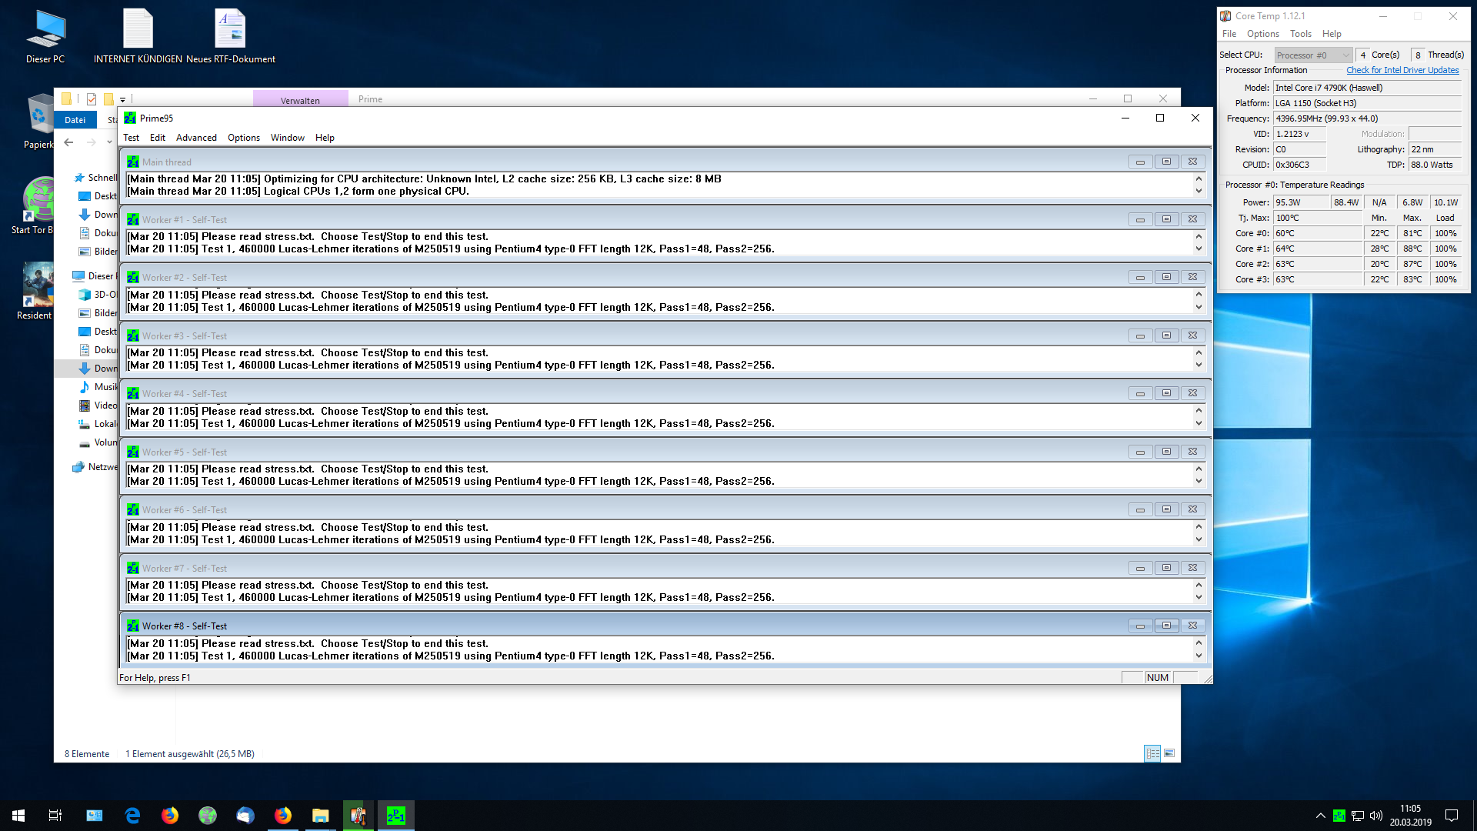This screenshot has width=1477, height=831.
Task: Open the Tools menu in Core Temp
Action: [1300, 34]
